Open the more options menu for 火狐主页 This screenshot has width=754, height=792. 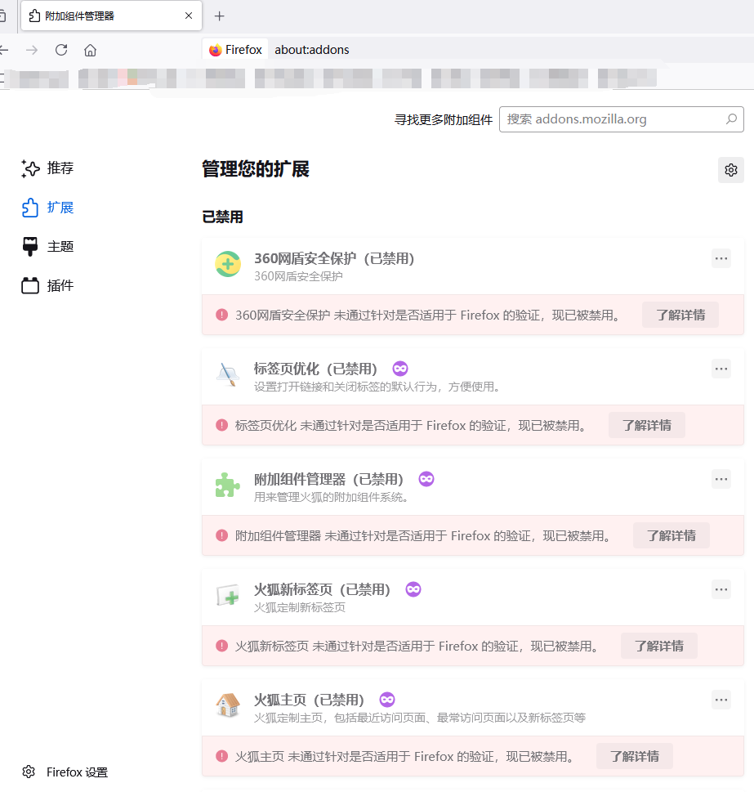coord(721,699)
